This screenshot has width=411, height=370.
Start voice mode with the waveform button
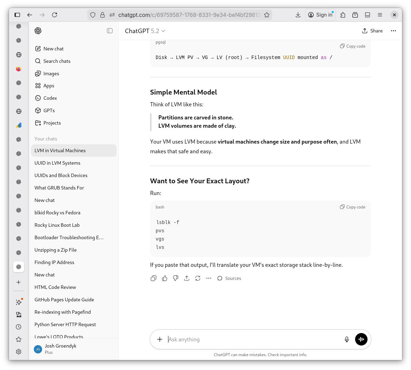[x=361, y=339]
